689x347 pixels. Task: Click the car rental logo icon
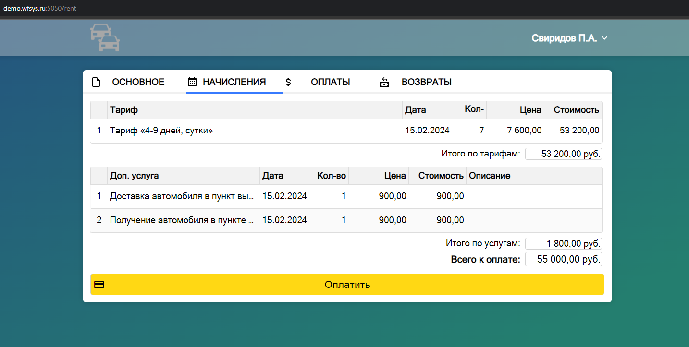pyautogui.click(x=105, y=38)
